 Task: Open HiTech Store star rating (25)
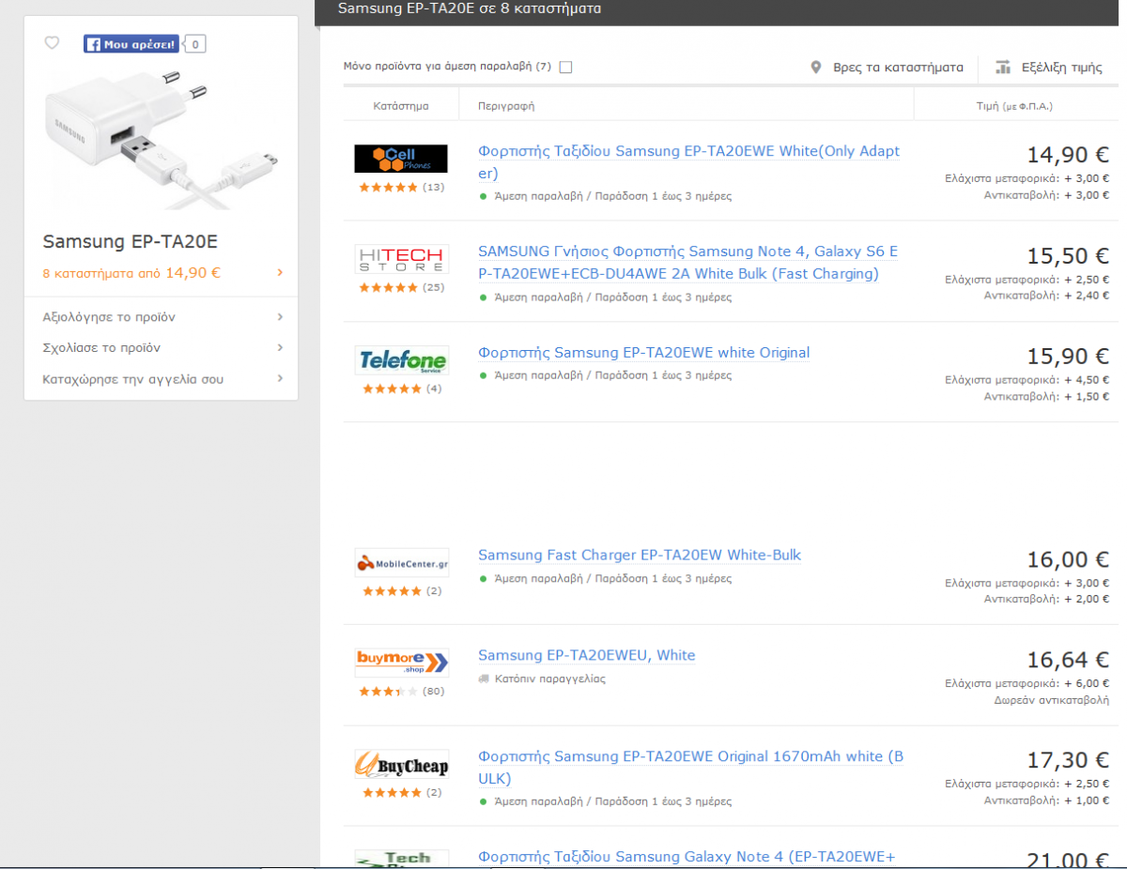402,287
